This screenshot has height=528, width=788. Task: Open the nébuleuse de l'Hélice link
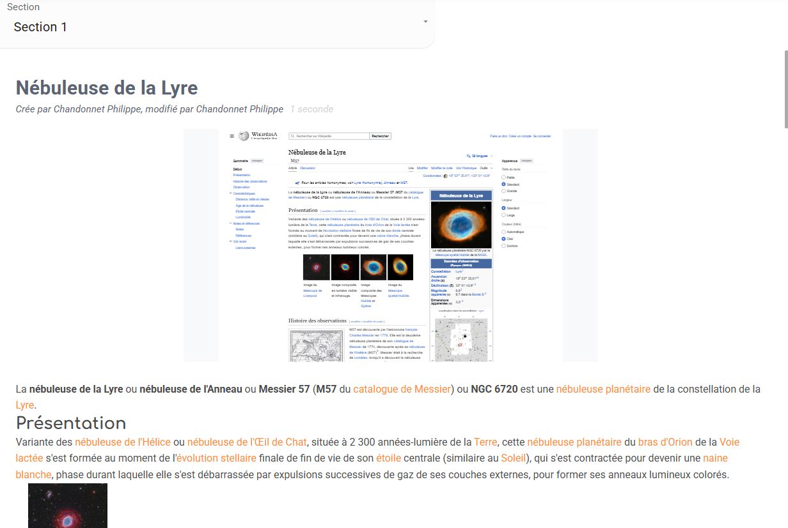pos(123,442)
